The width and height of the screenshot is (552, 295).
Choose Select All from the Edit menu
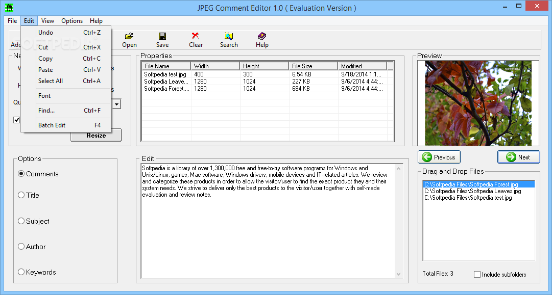tap(66, 81)
